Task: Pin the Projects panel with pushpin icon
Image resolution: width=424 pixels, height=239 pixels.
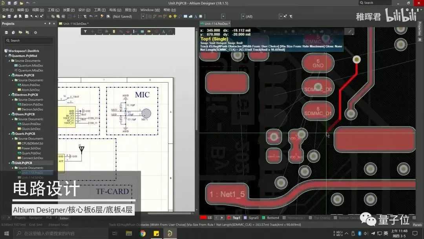Action: pyautogui.click(x=49, y=24)
